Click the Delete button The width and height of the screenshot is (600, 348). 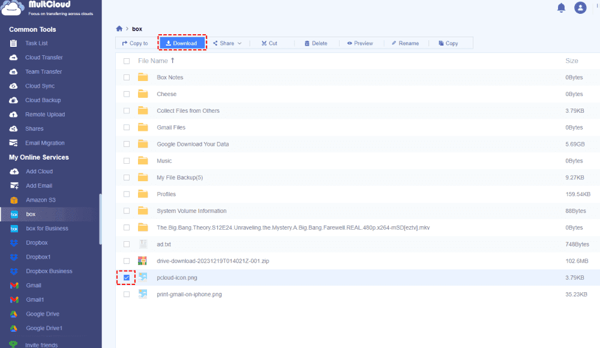[x=316, y=43]
